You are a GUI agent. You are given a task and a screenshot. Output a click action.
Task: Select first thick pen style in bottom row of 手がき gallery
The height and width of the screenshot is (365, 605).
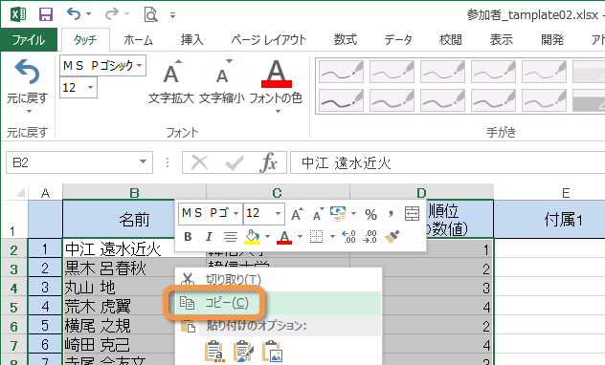point(341,100)
